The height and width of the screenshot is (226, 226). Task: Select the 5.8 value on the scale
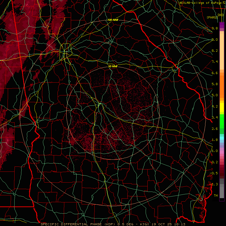click(215, 84)
